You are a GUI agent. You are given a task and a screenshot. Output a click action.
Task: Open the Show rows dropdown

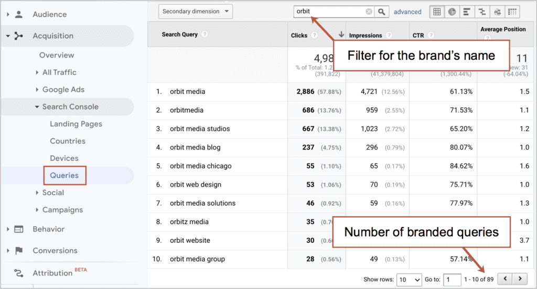point(409,280)
